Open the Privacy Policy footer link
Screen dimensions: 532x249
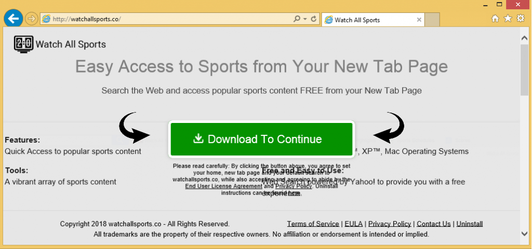tap(390, 224)
